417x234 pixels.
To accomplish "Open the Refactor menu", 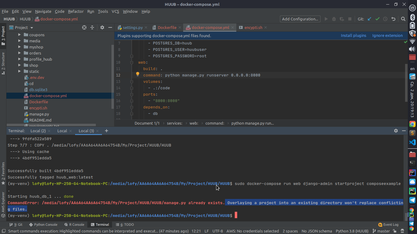I will tap(76, 11).
